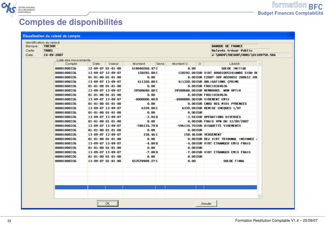Click the VERSEMENT label
This screenshot has width=325, height=225.
(213, 134)
